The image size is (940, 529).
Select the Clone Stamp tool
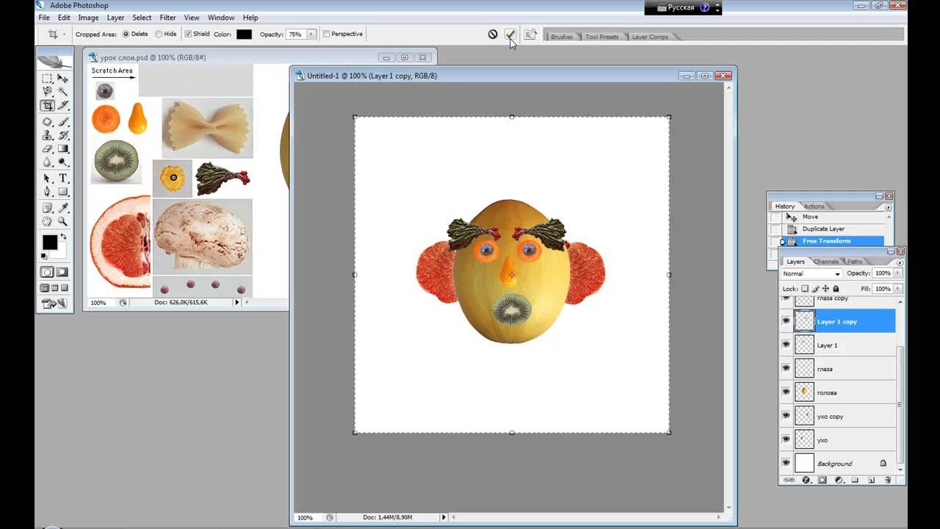[47, 135]
